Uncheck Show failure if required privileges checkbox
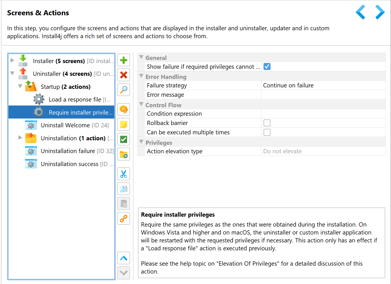 [x=267, y=66]
